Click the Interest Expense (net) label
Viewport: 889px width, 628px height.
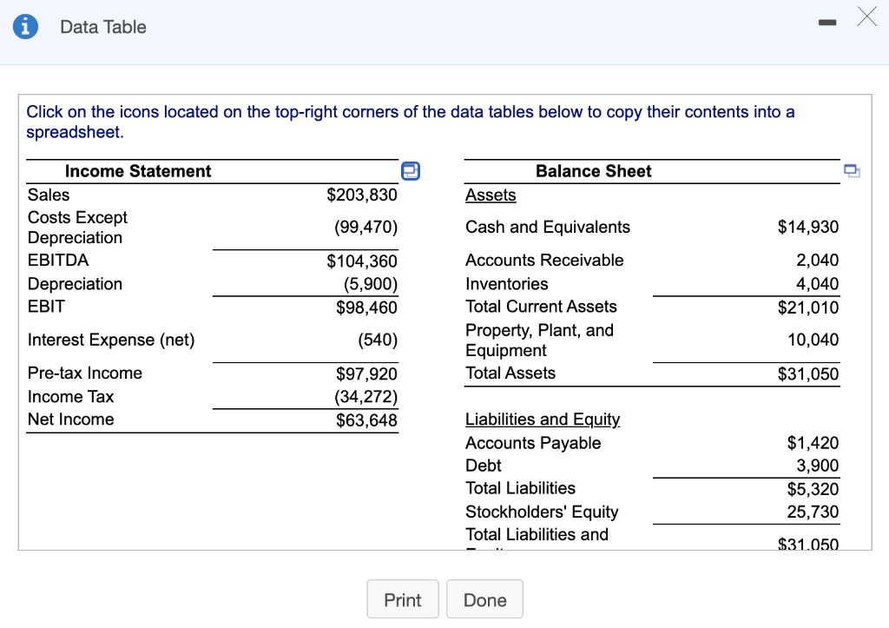tap(111, 340)
